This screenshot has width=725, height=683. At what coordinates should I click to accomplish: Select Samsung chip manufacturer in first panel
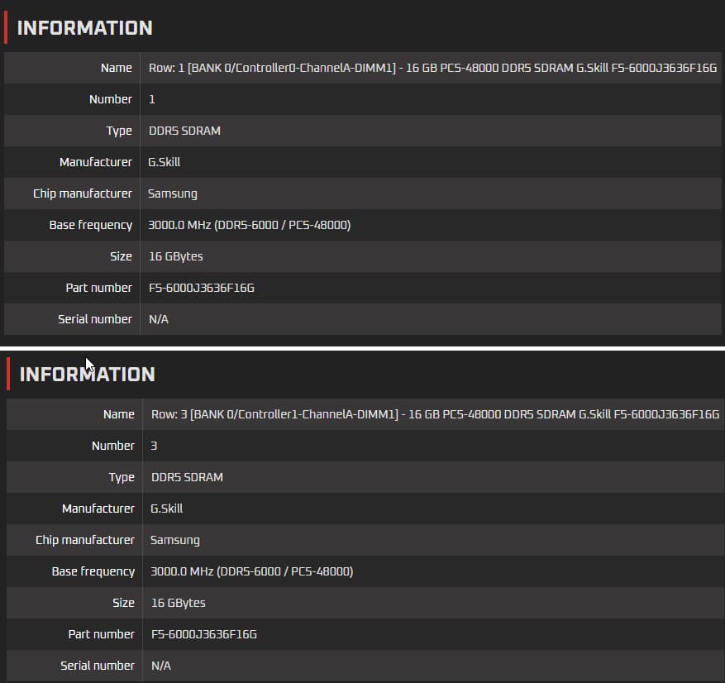[x=173, y=193]
